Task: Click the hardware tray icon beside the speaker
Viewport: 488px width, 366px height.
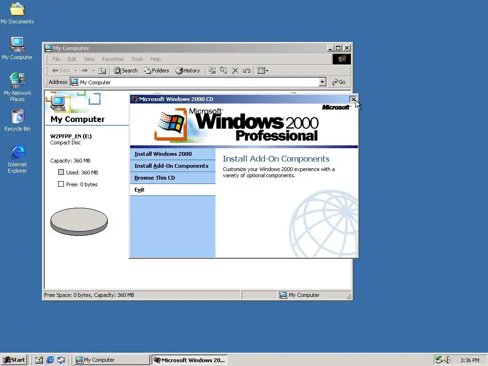Action: tap(439, 360)
